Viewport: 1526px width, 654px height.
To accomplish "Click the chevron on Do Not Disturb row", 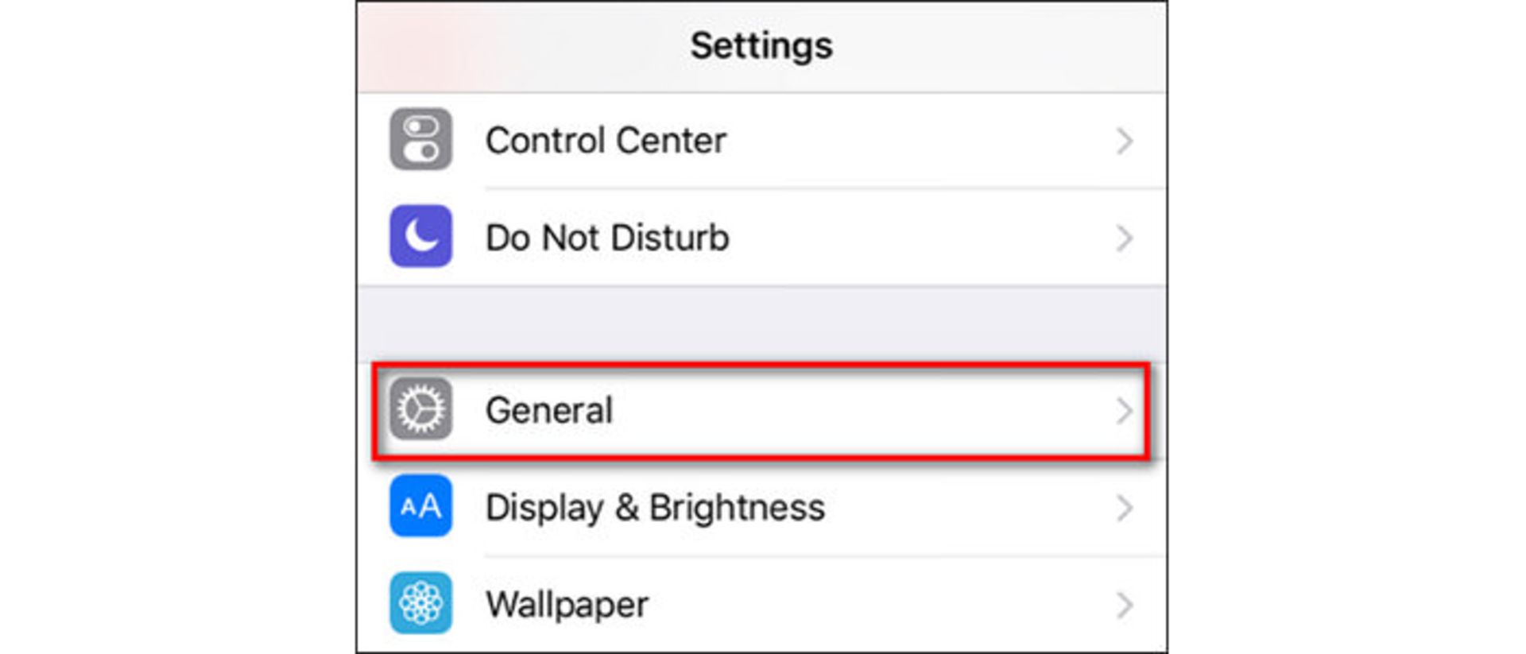I will point(1124,238).
